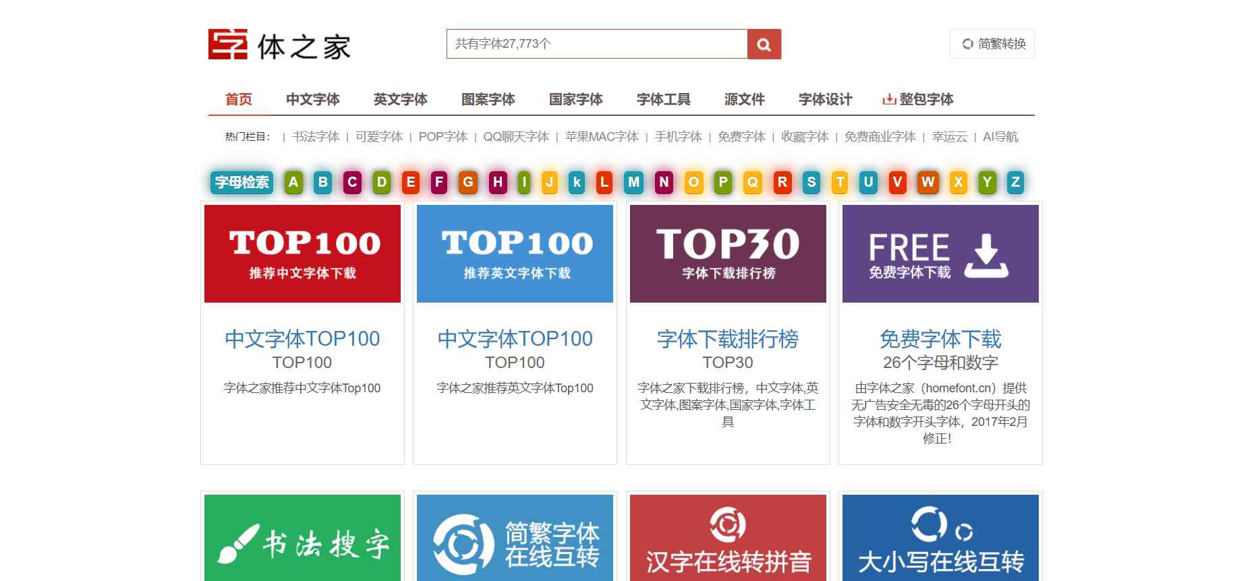Viewport: 1256px width, 581px height.
Task: Open the 免费字体下载 title link
Action: (x=940, y=338)
